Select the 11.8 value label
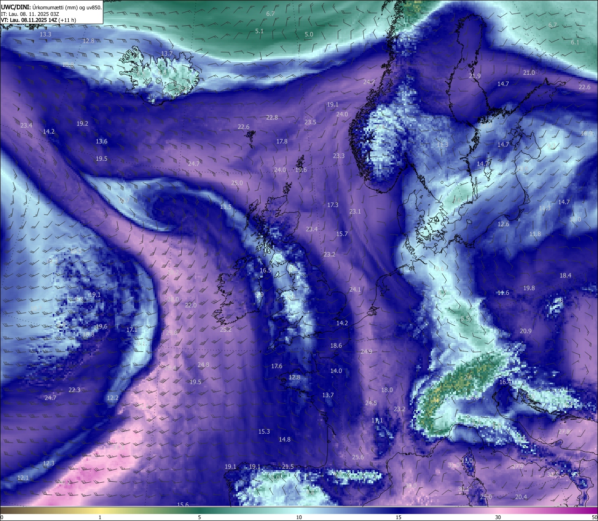The width and height of the screenshot is (598, 521). [x=535, y=234]
